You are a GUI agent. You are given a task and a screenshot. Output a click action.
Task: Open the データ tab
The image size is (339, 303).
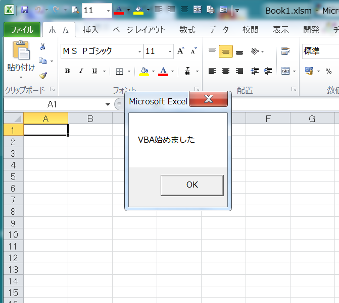pos(219,30)
